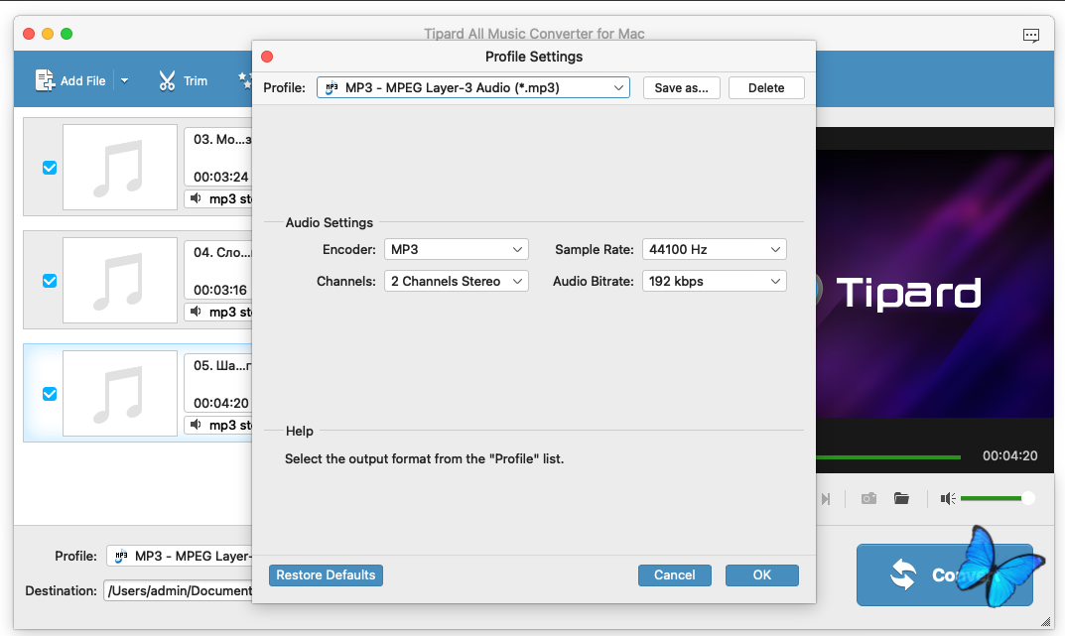1065x636 pixels.
Task: Select the Trim scissors tool
Action: click(x=167, y=80)
